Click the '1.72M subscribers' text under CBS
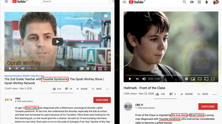The width and height of the screenshot is (222, 124). pyautogui.click(x=145, y=108)
